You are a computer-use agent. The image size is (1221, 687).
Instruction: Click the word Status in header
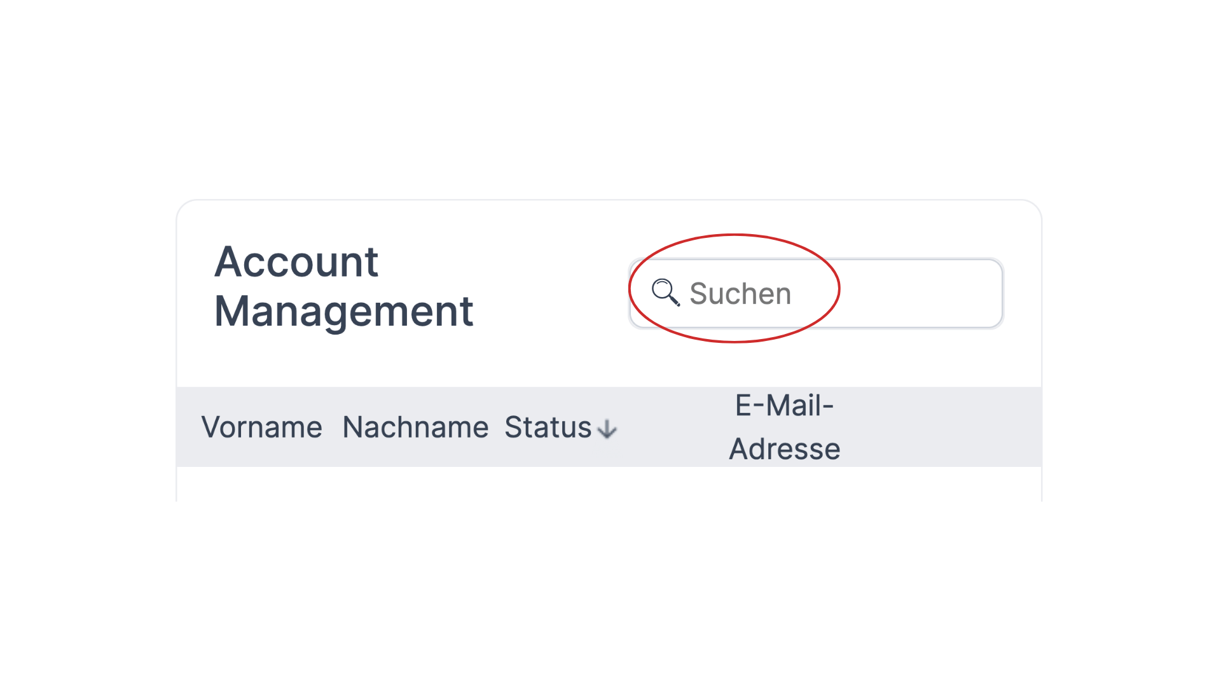(x=548, y=427)
